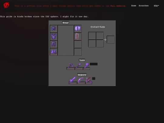
Task: Click the dark box beside the axe
Action: (x=94, y=64)
